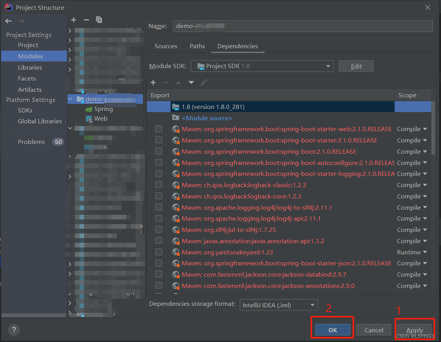The image size is (441, 342).
Task: Remove selected module with minus icon
Action: (x=86, y=20)
